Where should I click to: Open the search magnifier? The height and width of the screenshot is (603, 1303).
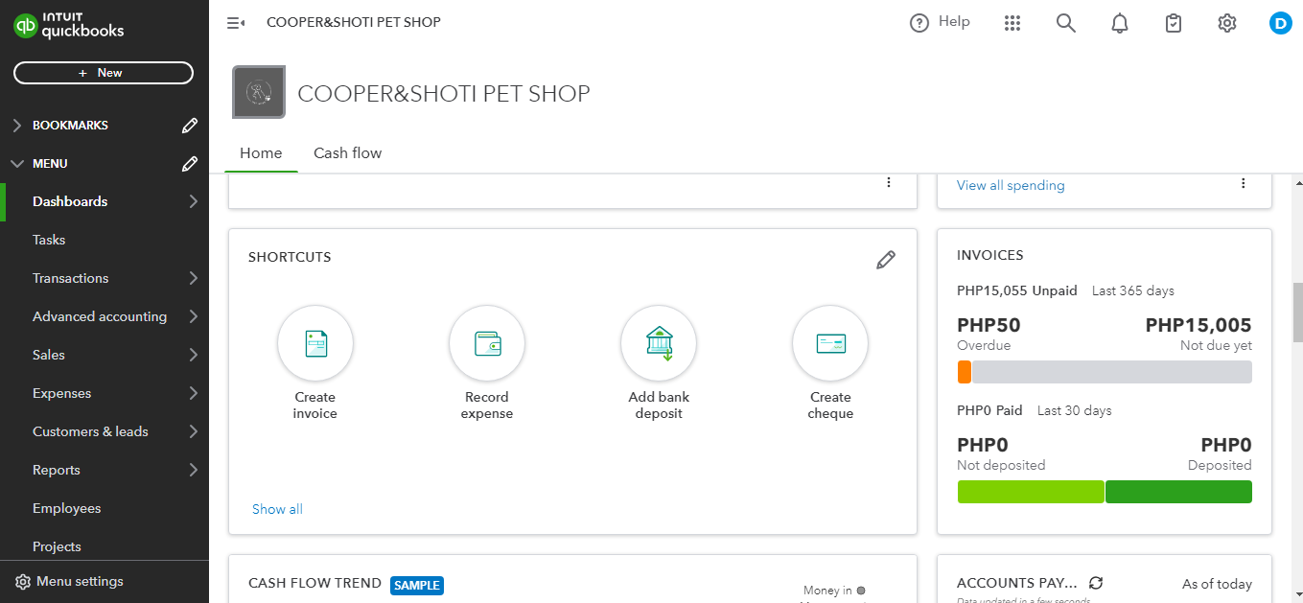tap(1066, 23)
